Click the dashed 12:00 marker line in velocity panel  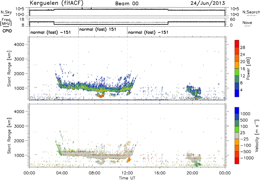pyautogui.click(x=127, y=135)
